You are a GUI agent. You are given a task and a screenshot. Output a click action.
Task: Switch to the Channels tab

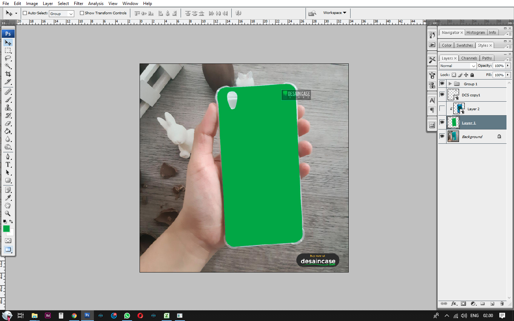coord(469,58)
